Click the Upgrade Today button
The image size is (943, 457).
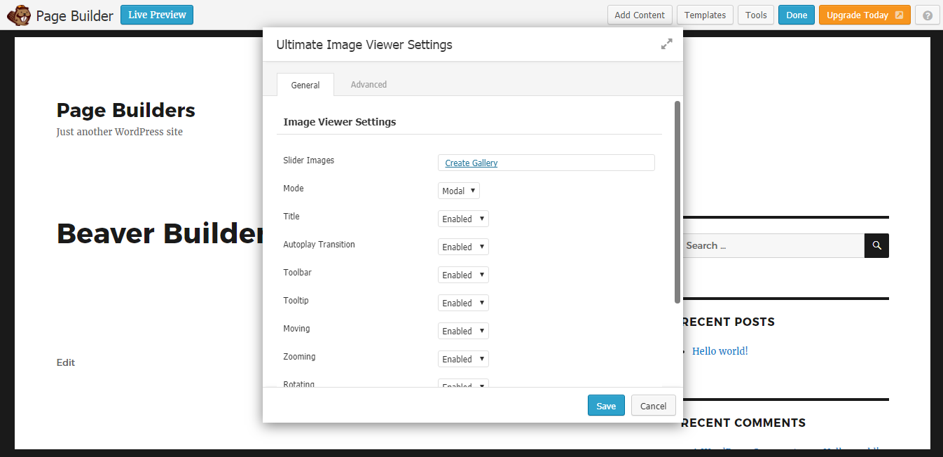pos(865,15)
